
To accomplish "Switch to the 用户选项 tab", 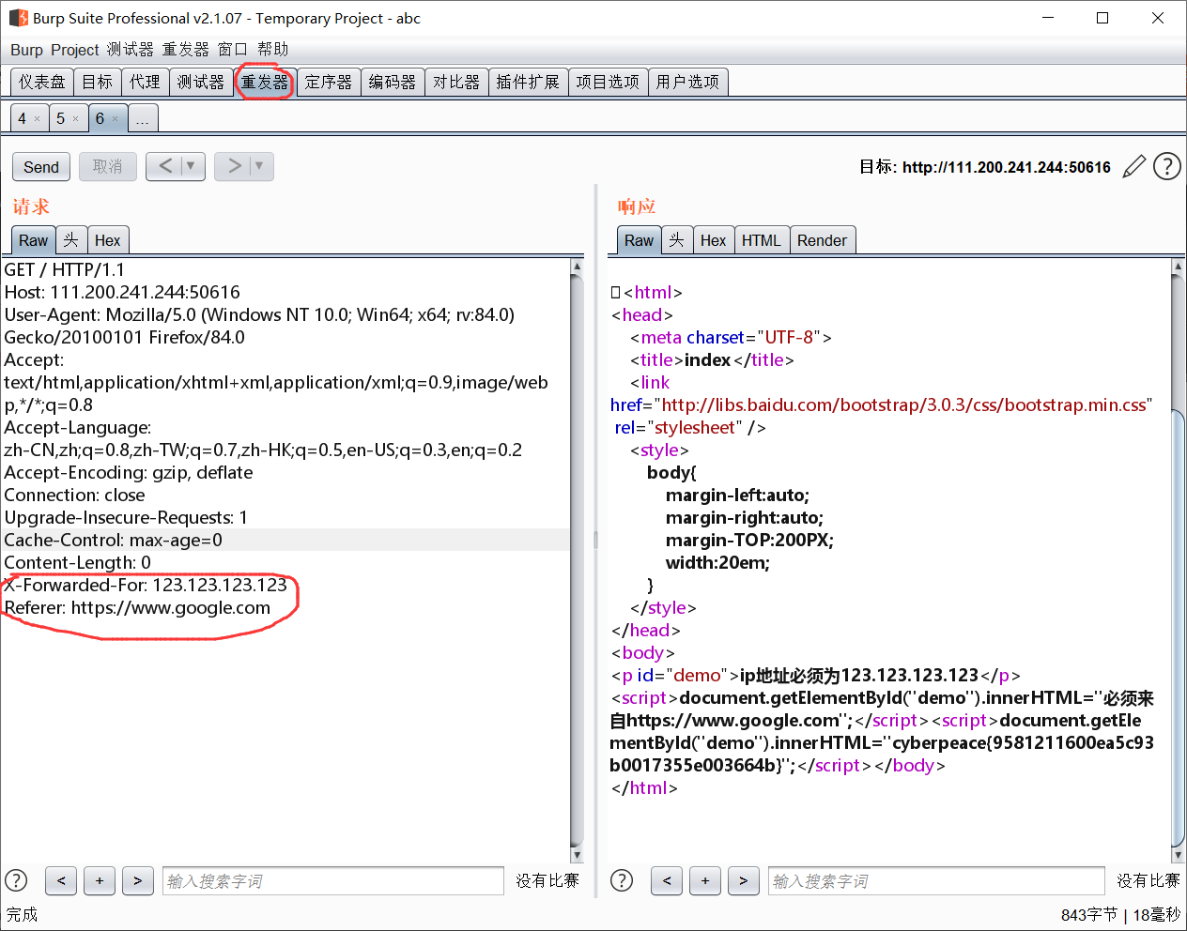I will (x=687, y=83).
